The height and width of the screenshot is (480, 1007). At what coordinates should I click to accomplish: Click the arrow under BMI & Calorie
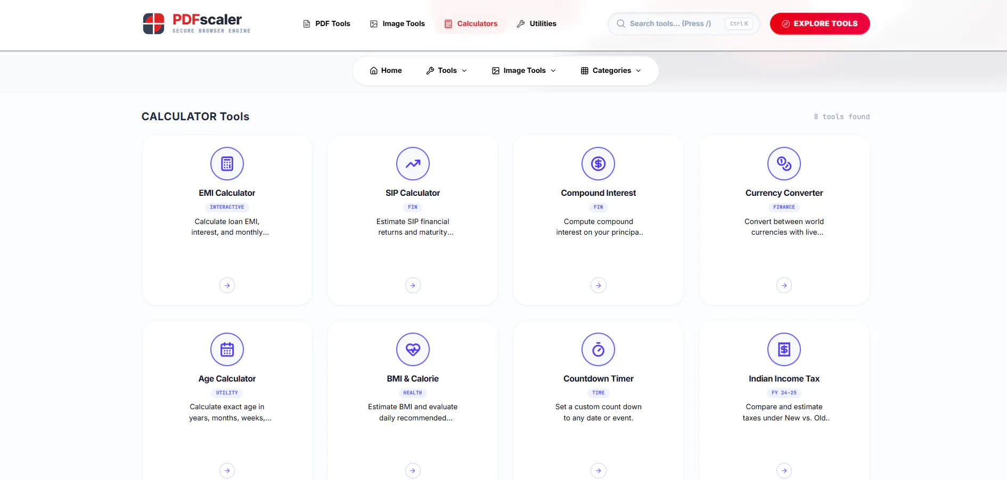pos(413,471)
